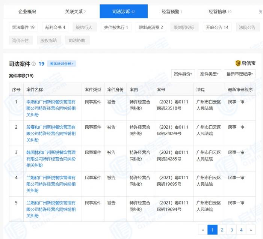This screenshot has height=239, width=263.
Task: Select the 限制高消费 2 filter tag
Action: tap(151, 27)
